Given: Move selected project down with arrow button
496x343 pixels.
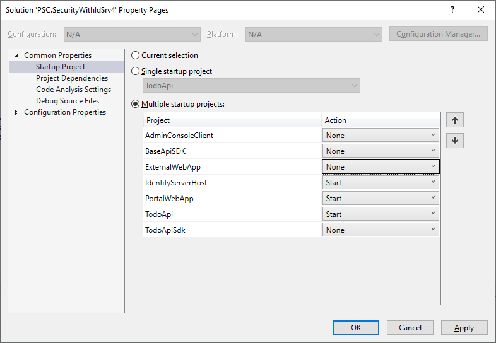Looking at the screenshot, I should (x=455, y=141).
